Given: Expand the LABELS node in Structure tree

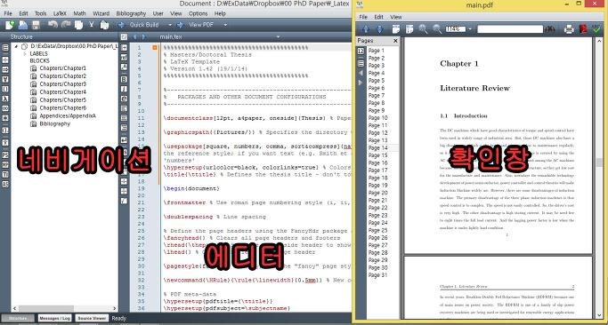Looking at the screenshot, I should pyautogui.click(x=25, y=54).
